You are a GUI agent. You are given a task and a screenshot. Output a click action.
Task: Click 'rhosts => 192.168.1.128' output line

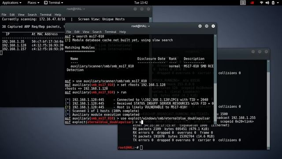coord(86,88)
